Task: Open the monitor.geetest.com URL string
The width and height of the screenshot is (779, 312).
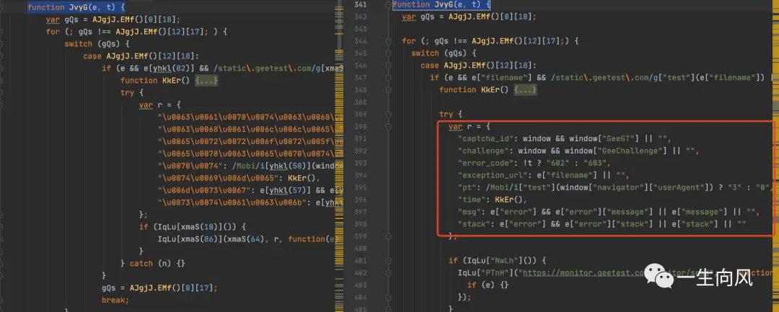Action: click(617, 272)
